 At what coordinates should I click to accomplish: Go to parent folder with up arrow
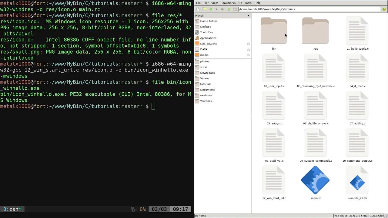(x=229, y=9)
